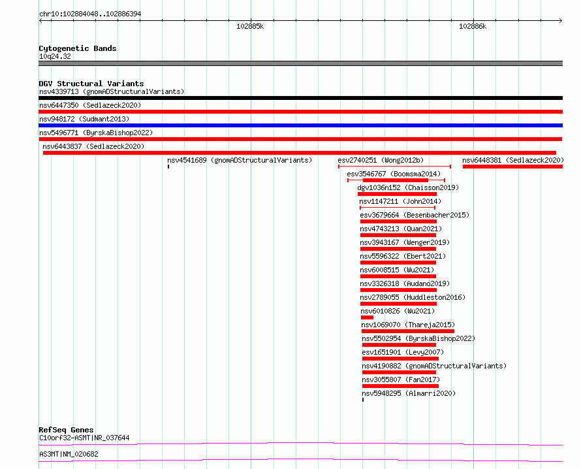Open nsv6447350 (Sedlazeck2020) variant label
581x469 pixels.
tap(90, 105)
